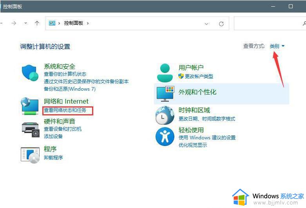Open the User Accounts person icon
The height and width of the screenshot is (208, 306).
point(165,73)
